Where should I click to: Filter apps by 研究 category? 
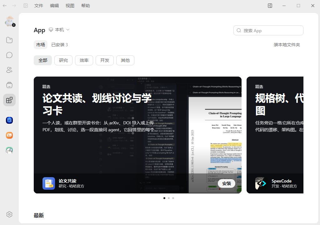coord(63,60)
